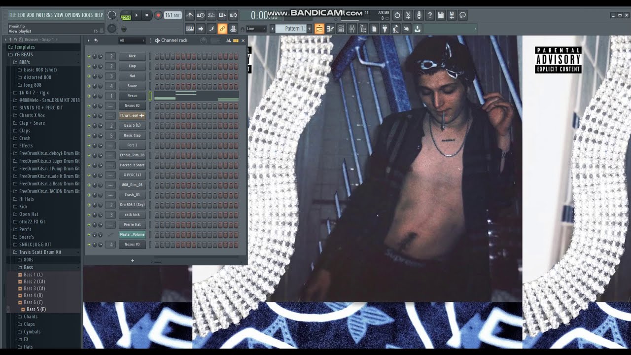Toggle the metronome icon
This screenshot has width=631, height=355.
point(190,15)
